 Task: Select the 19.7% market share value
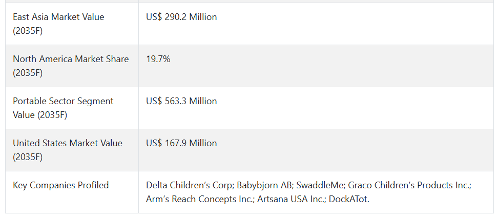(x=158, y=59)
